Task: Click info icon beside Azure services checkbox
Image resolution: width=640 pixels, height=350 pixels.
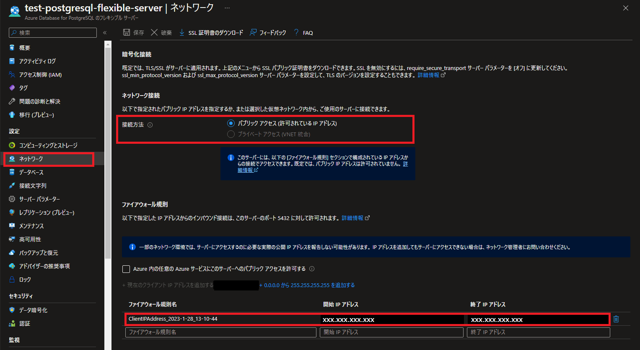Action: click(312, 269)
